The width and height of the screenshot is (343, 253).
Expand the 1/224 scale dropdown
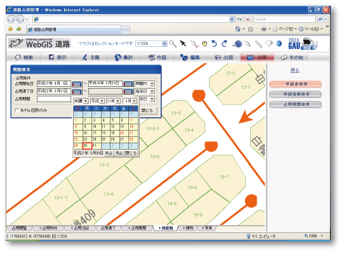tap(165, 44)
